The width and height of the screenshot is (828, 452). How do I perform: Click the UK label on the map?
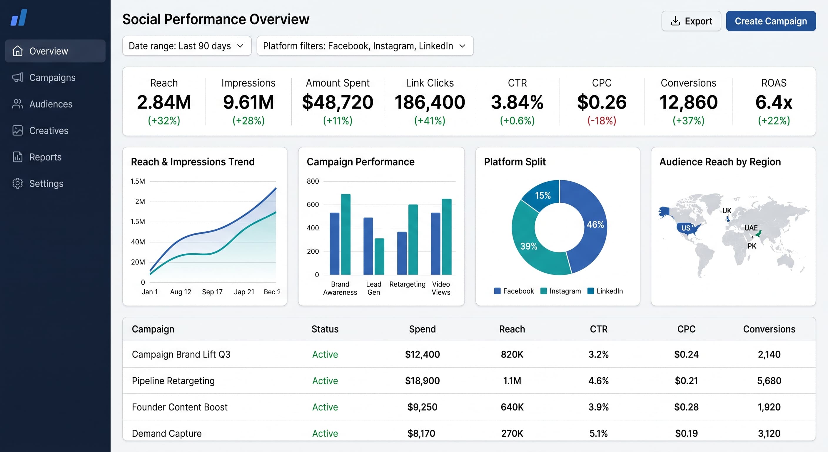point(727,210)
